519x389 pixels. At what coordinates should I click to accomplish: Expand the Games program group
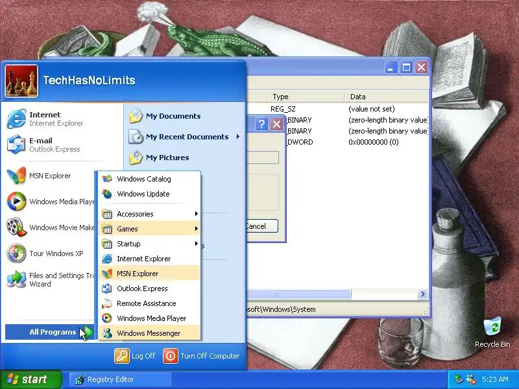point(150,229)
